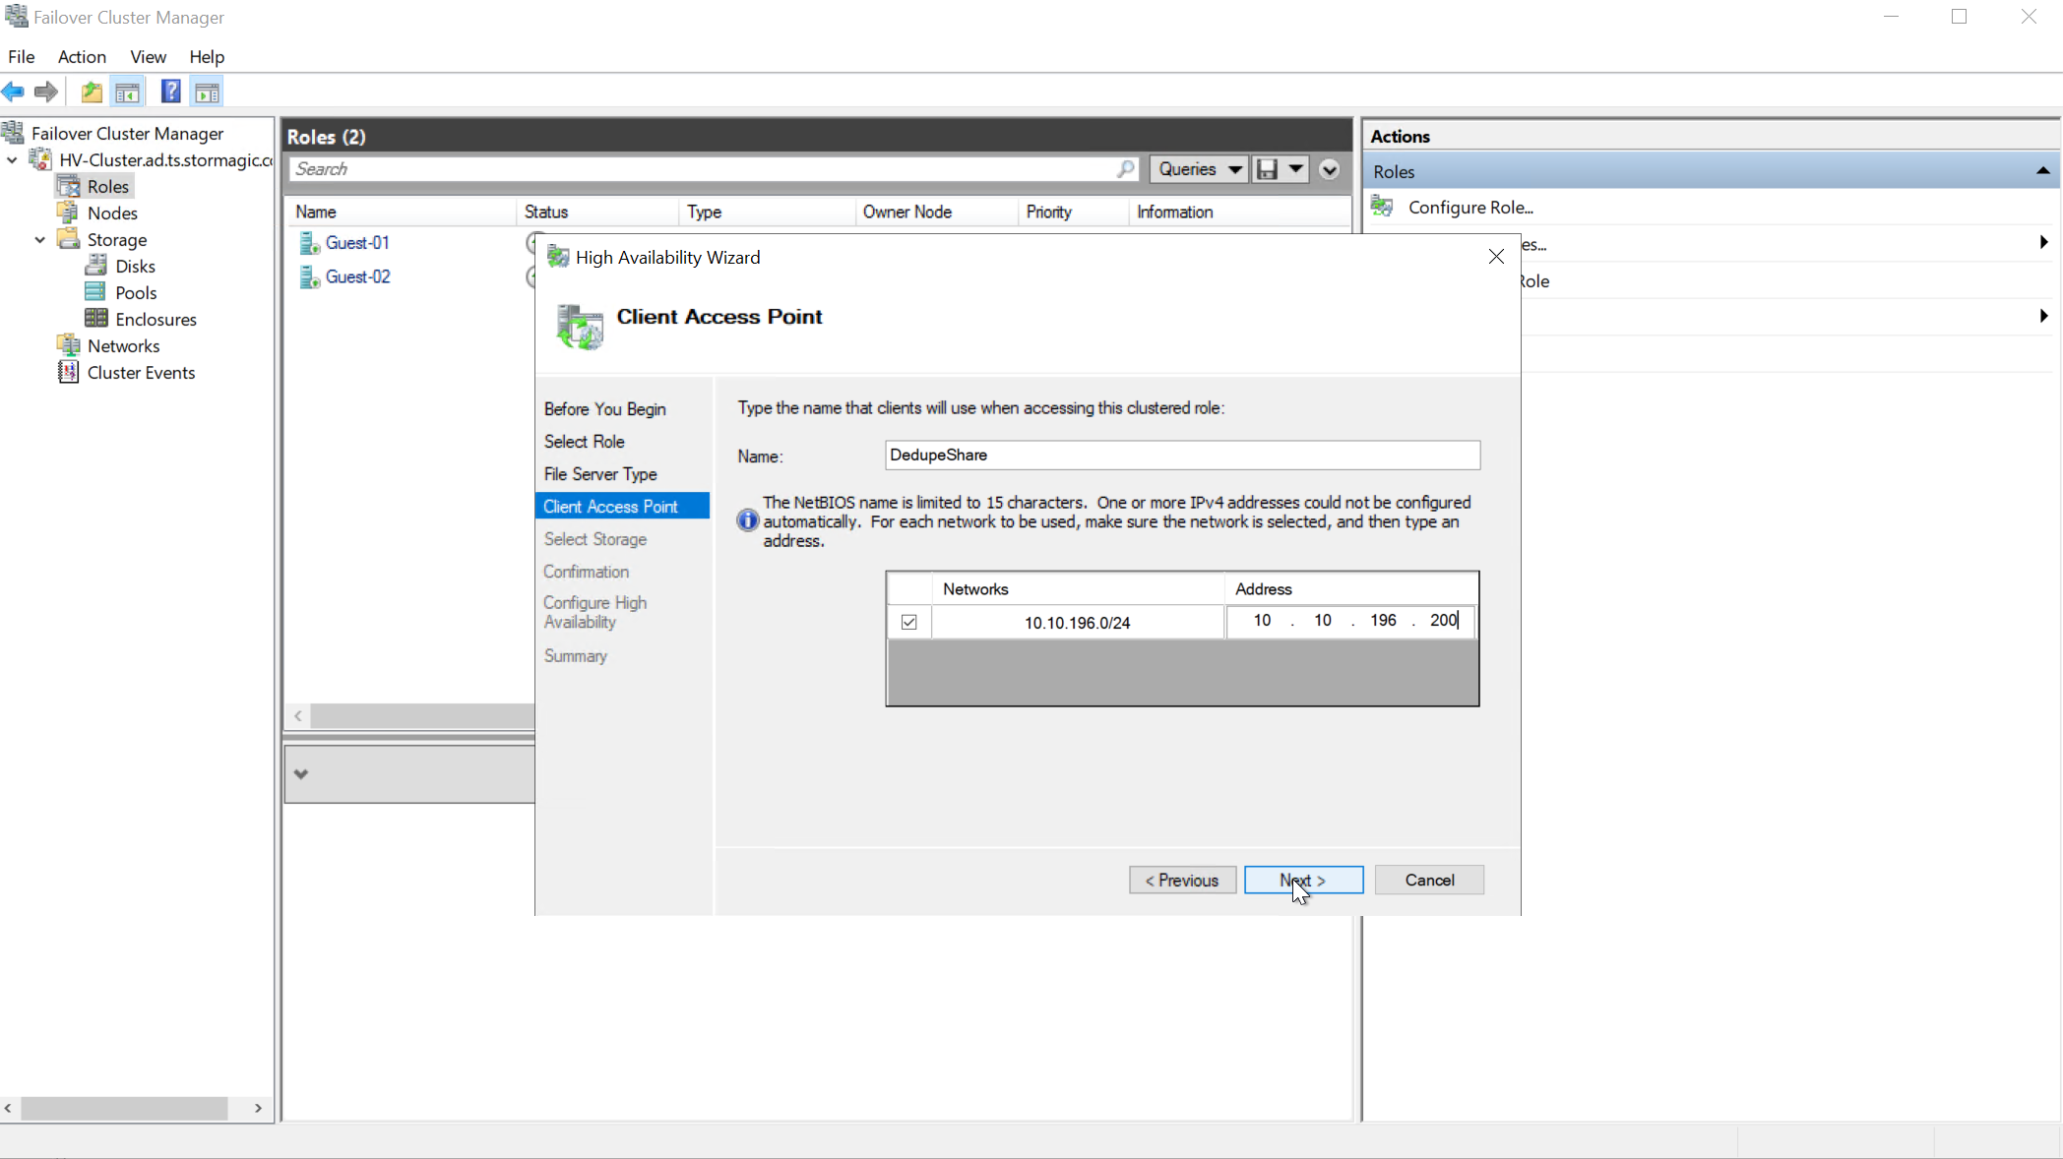Click the Client Access Point wizard step

click(622, 507)
